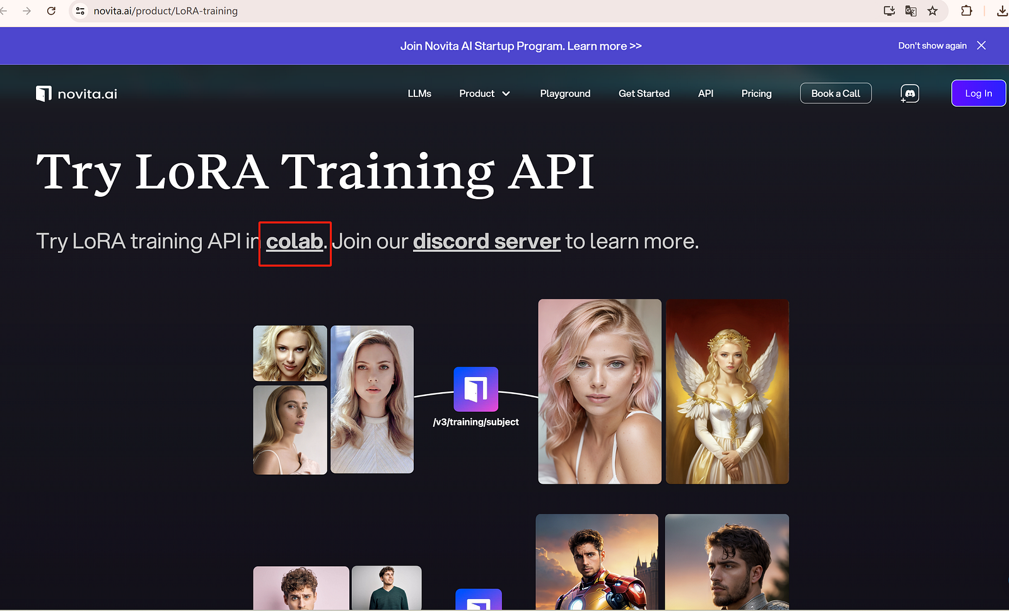
Task: Open the Startup Program Learn more banner link
Action: tap(521, 46)
